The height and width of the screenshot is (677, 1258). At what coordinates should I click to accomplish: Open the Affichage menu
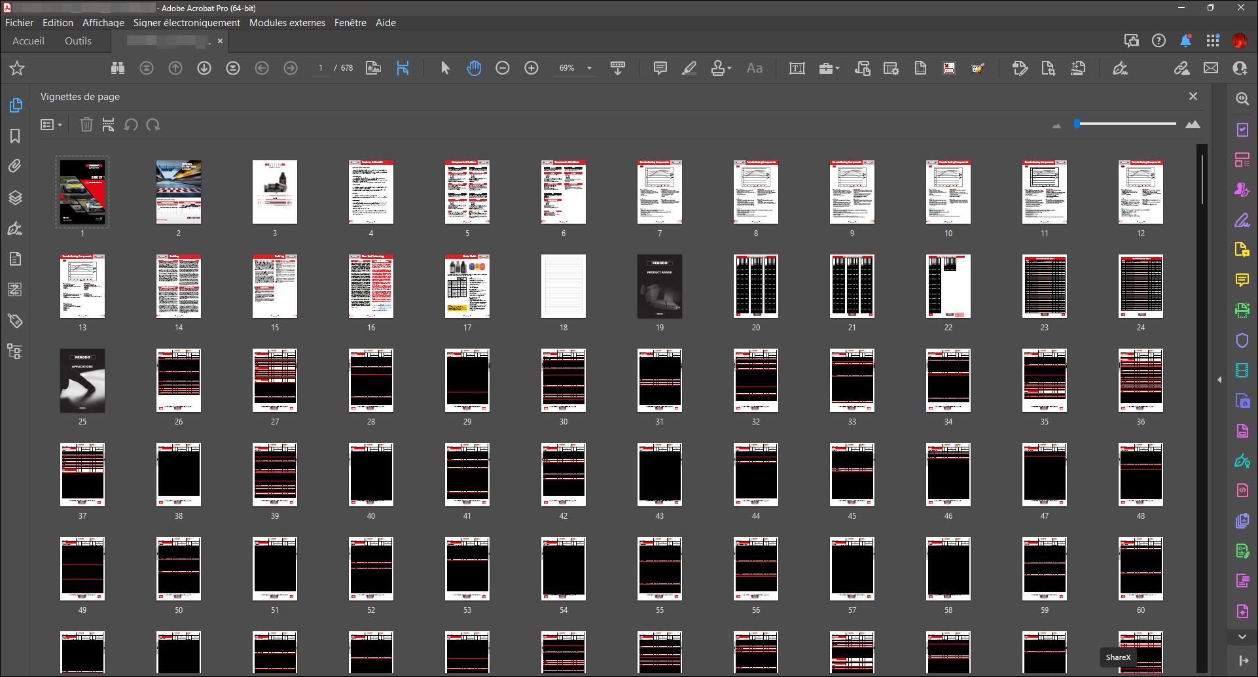[x=103, y=23]
